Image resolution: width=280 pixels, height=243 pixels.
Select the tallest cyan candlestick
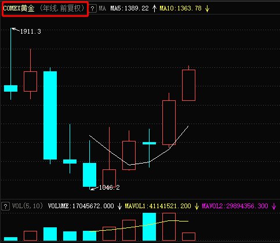point(50,115)
